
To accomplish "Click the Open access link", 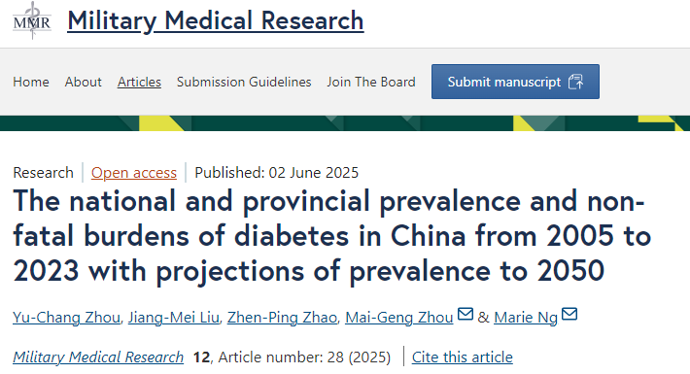I will (x=134, y=173).
